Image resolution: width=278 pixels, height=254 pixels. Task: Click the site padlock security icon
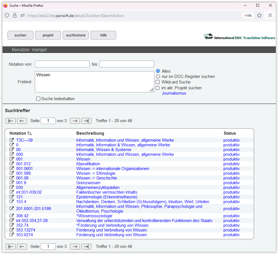click(15, 16)
